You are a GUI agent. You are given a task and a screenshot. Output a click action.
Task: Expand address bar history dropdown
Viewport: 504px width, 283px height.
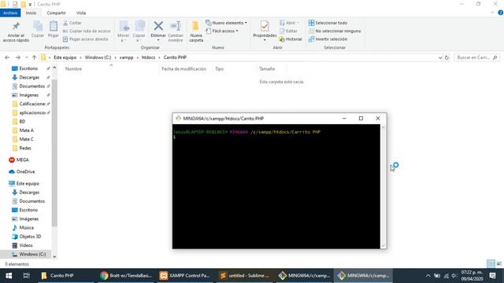pos(440,57)
